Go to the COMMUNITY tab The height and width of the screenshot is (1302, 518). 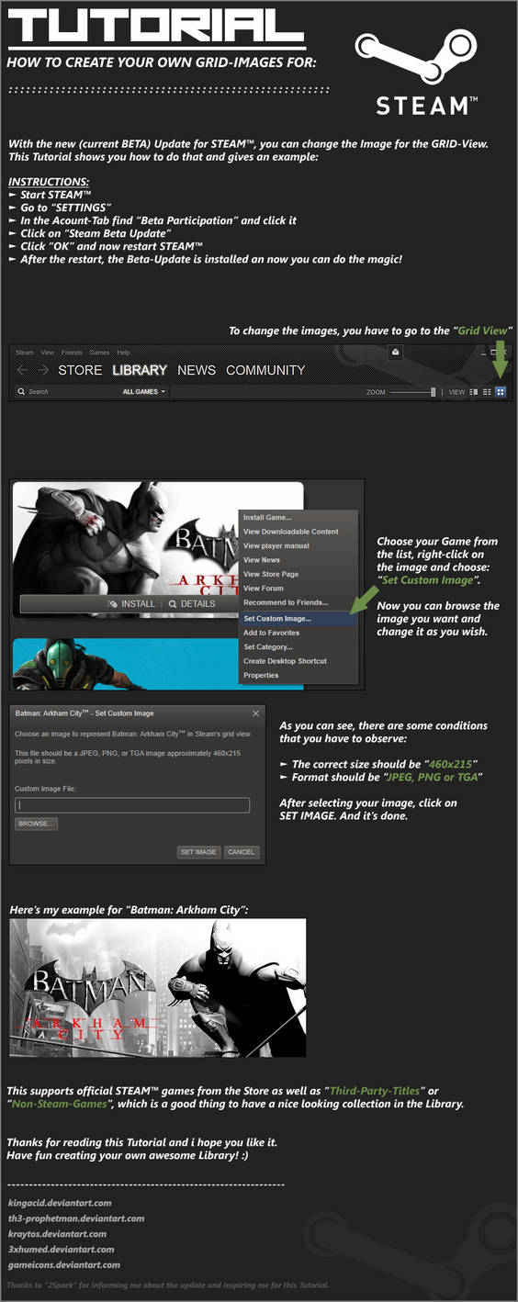coord(265,370)
